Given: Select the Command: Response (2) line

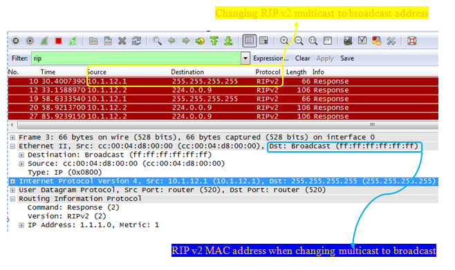Looking at the screenshot, I should click(73, 207).
